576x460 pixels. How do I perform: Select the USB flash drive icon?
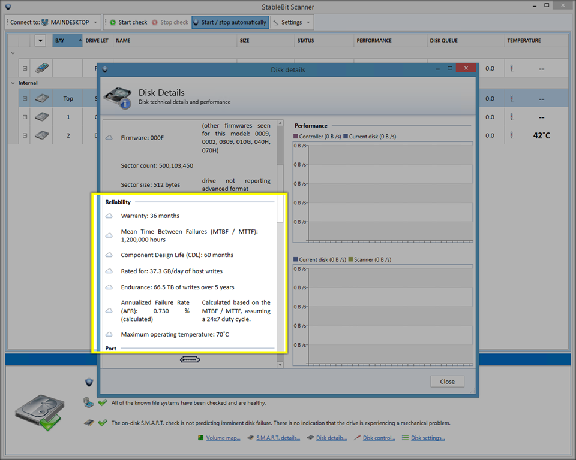(x=42, y=68)
